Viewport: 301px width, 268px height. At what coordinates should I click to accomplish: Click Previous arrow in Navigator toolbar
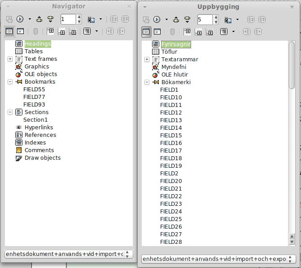pyautogui.click(x=39, y=19)
